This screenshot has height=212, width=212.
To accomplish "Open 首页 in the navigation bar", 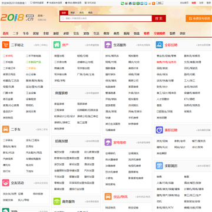I will pos(6,34).
